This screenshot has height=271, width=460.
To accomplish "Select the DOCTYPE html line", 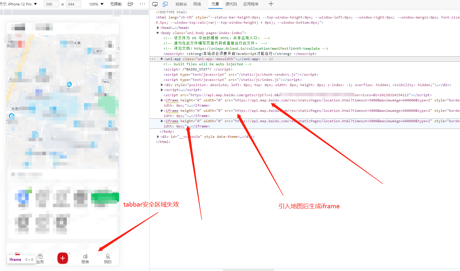I will pos(171,12).
